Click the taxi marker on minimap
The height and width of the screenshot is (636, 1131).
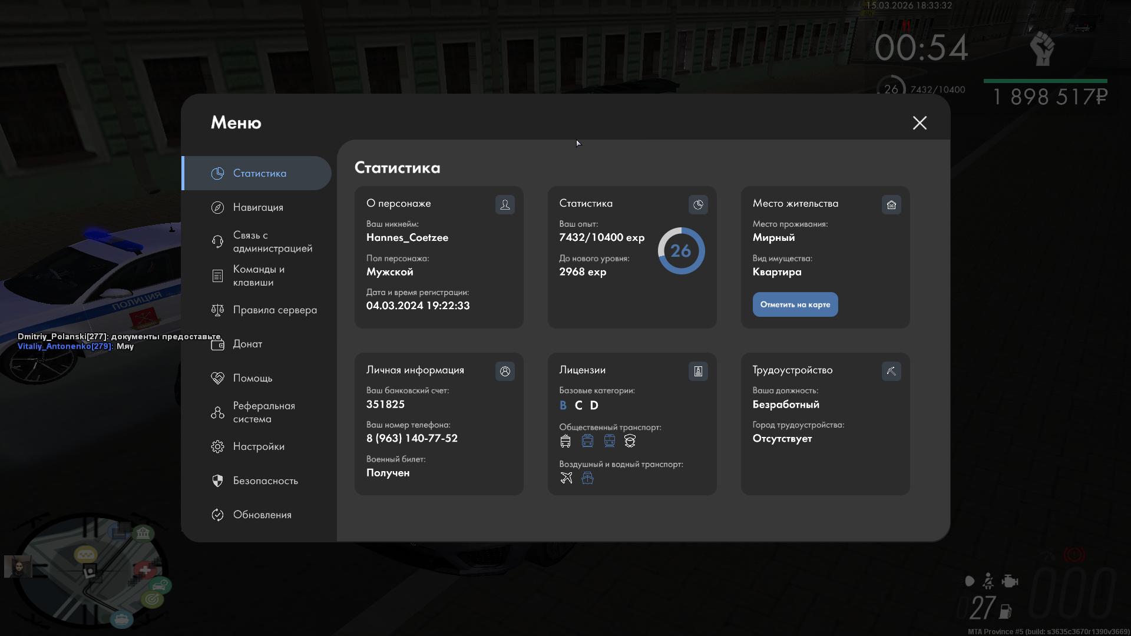[86, 554]
